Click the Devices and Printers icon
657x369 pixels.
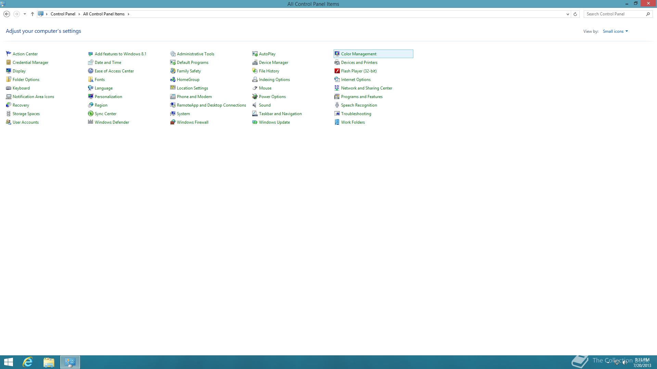pos(337,62)
